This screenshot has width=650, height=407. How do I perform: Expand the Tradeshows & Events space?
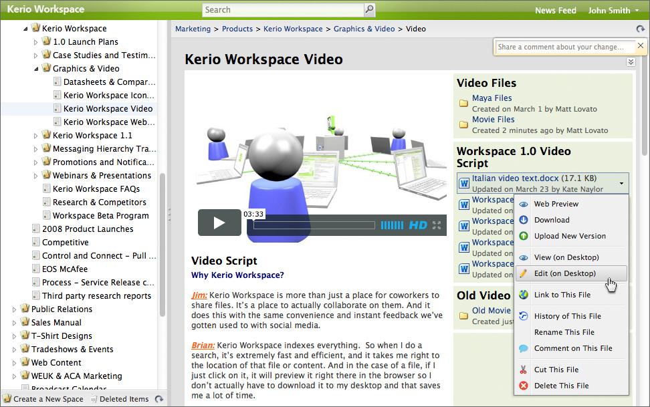tap(15, 350)
